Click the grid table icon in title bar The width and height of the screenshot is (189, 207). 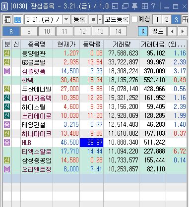coord(145,6)
